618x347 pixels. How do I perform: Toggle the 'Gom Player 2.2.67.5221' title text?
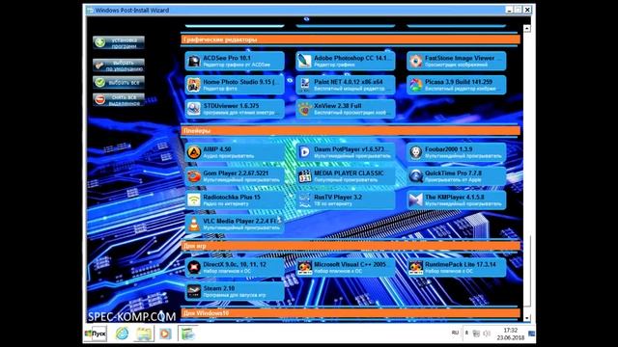click(x=236, y=173)
